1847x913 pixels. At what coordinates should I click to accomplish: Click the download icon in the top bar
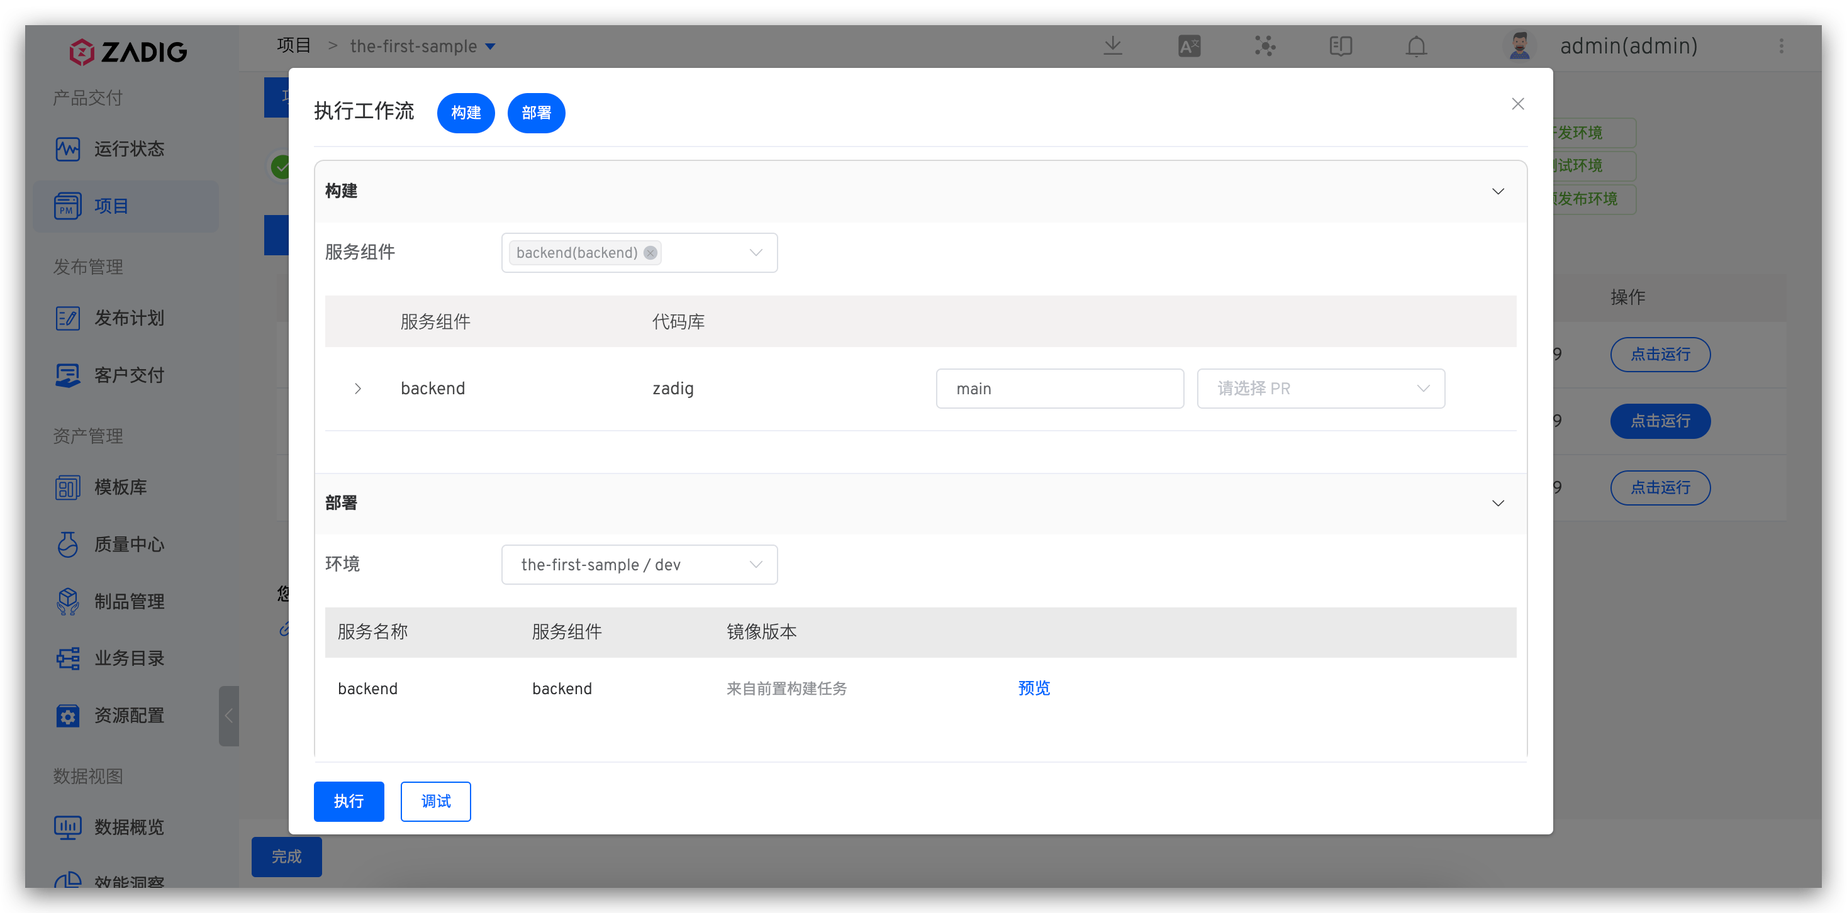coord(1113,46)
